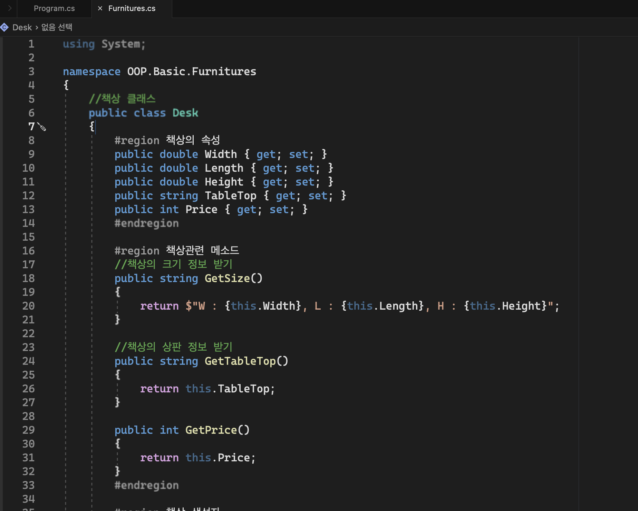638x511 pixels.
Task: Switch to the Program.cs tab
Action: [54, 9]
